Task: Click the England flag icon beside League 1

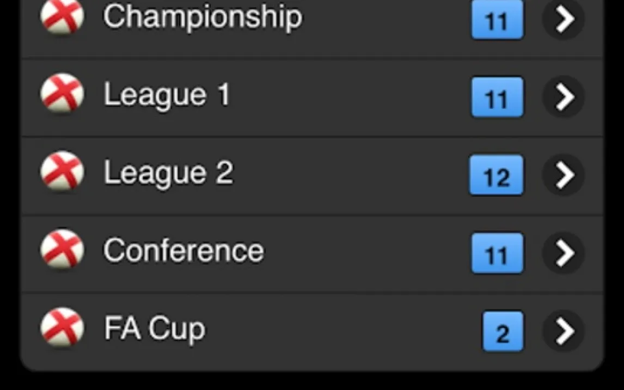Action: (x=62, y=93)
